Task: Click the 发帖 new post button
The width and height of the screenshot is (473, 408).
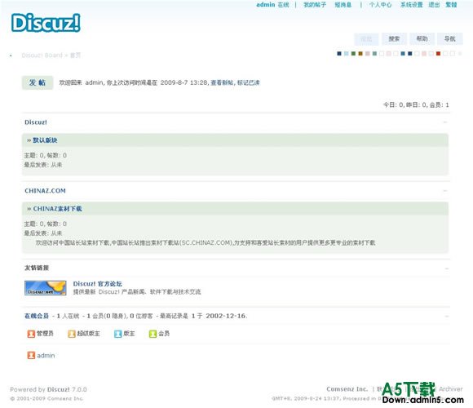Action: pos(38,82)
